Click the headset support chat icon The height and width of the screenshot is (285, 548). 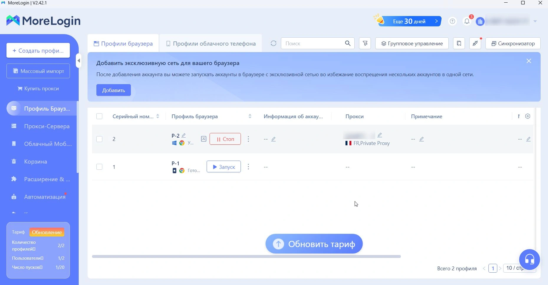(529, 259)
